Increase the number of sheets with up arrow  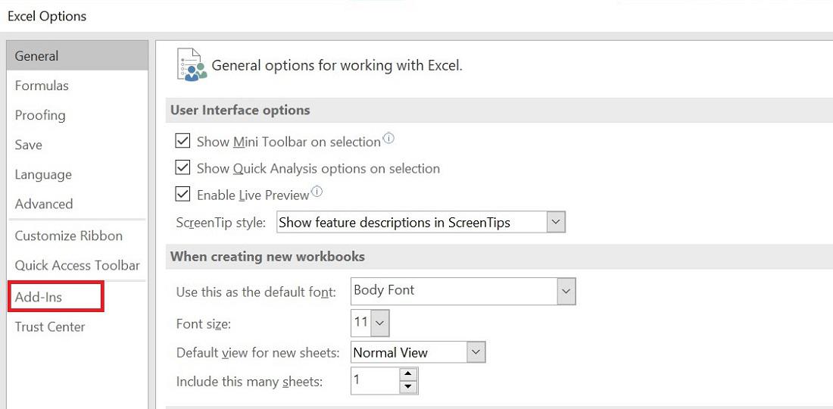[408, 374]
